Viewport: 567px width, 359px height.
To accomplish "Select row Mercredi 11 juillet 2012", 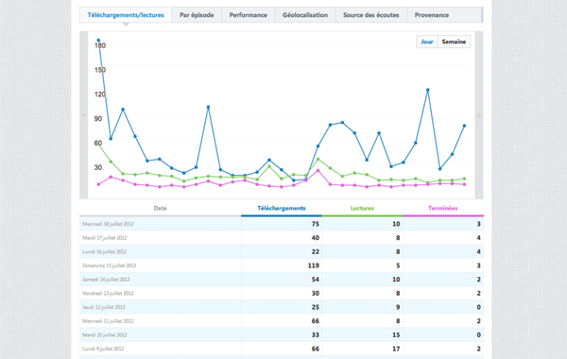I will coord(282,321).
